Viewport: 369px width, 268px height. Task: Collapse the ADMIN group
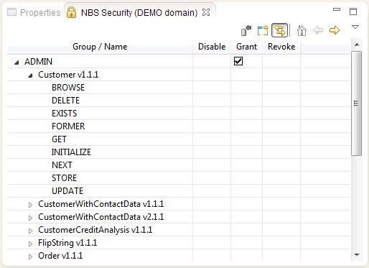pyautogui.click(x=17, y=63)
